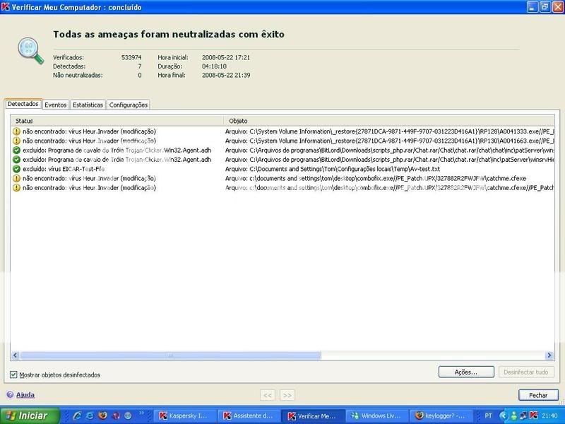Click the Ajuda help link
565x424 pixels.
point(25,395)
